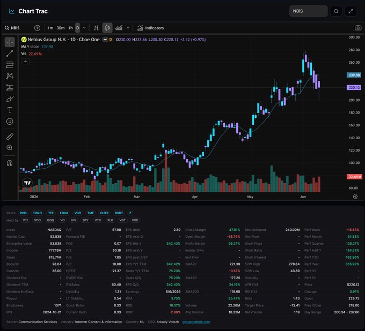The height and width of the screenshot is (331, 365).
Task: Click the TradingView logo on chart
Action: coord(27,183)
